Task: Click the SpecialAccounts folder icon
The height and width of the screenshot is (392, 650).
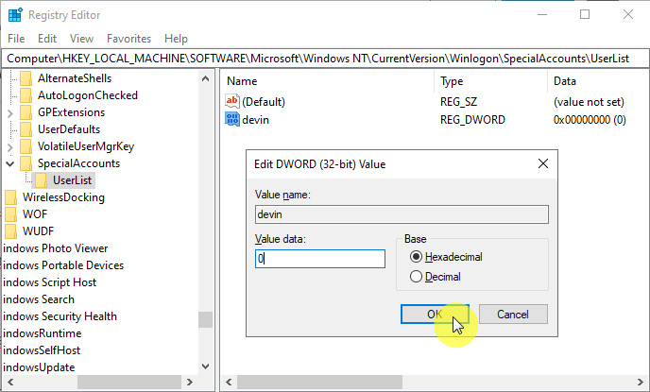Action: [26, 163]
